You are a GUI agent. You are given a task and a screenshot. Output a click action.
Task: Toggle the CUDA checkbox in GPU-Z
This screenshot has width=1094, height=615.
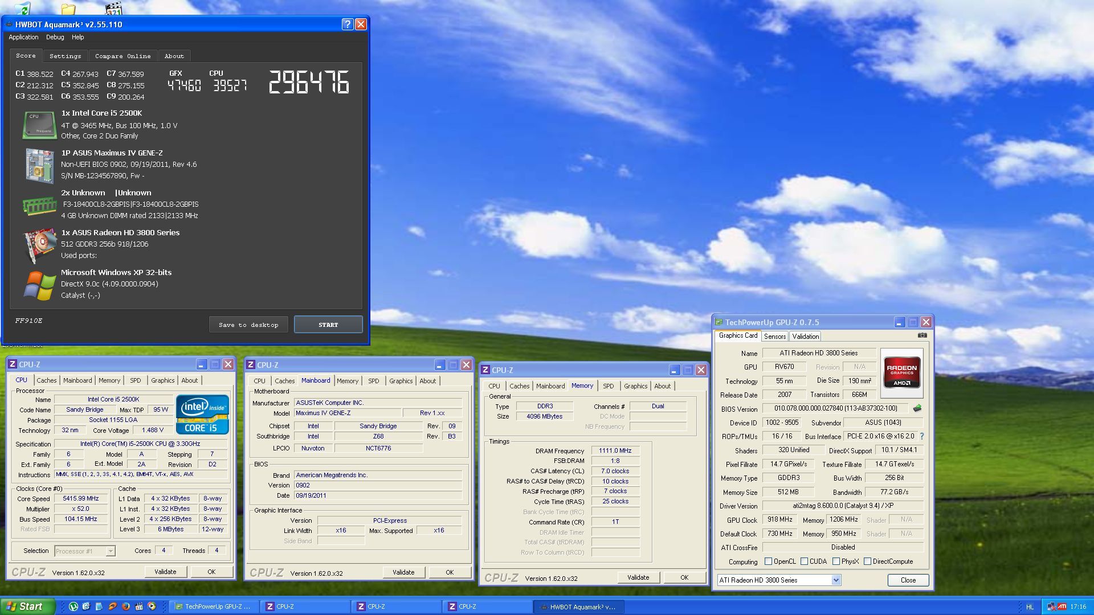804,561
